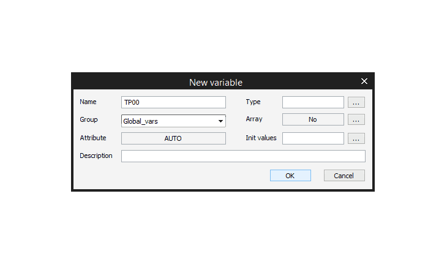Click the New variable title bar

(216, 82)
